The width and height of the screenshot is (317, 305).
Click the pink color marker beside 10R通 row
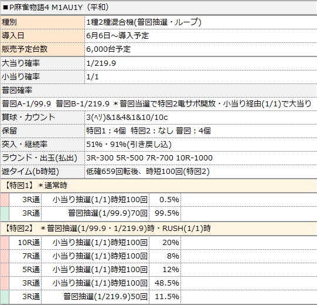pos(5,243)
